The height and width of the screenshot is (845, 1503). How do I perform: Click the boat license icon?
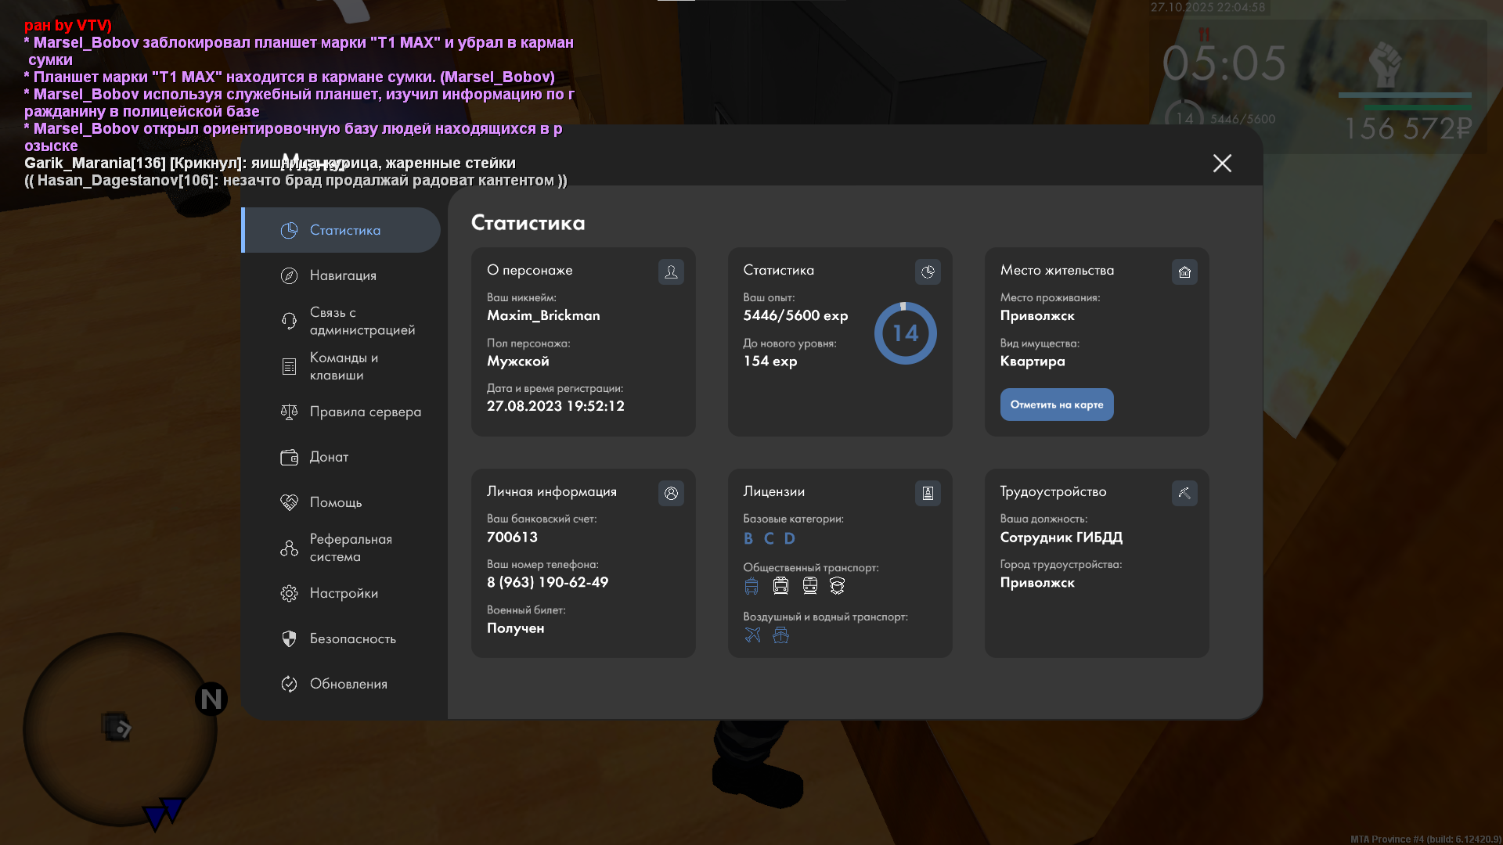point(780,635)
